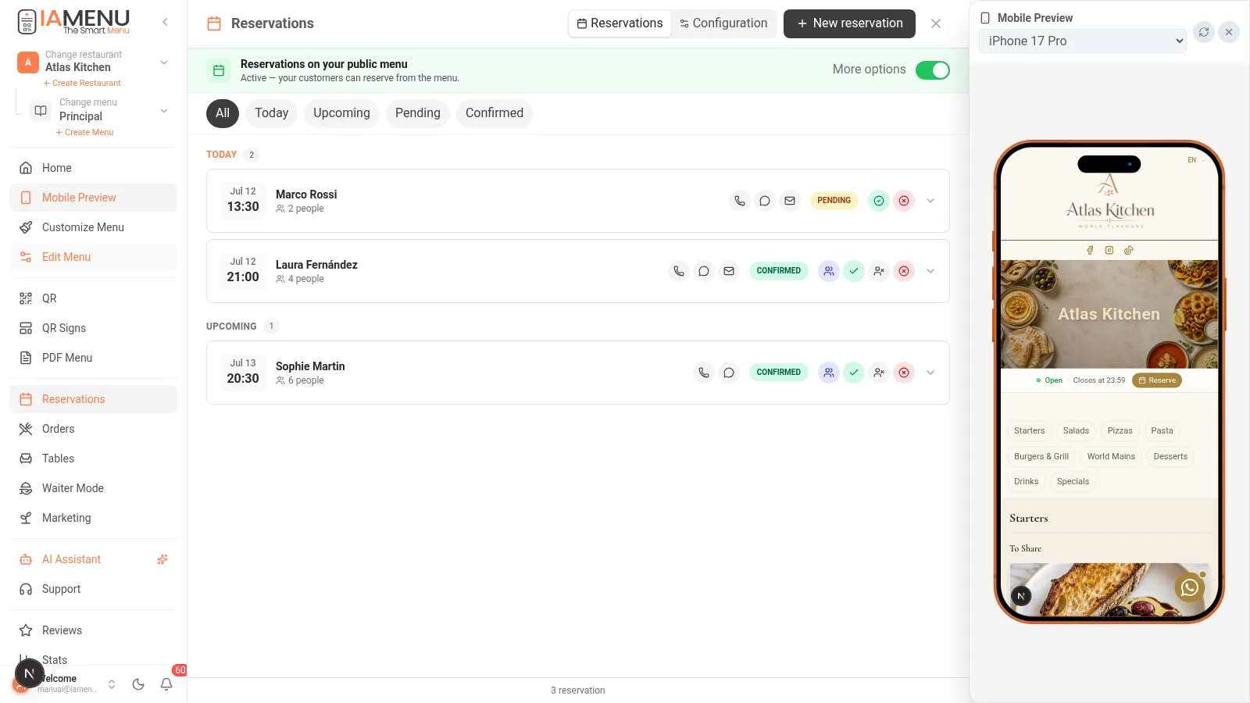This screenshot has width=1250, height=703.
Task: Filter reservations by Pending
Action: pyautogui.click(x=418, y=113)
